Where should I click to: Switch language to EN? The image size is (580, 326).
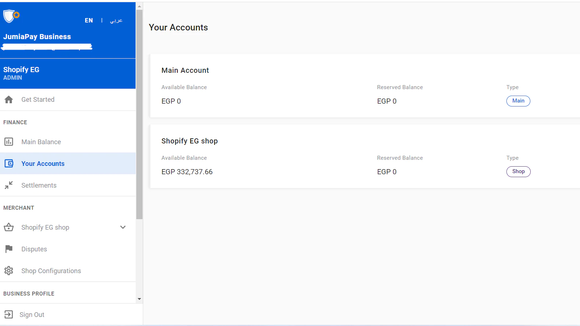coord(89,21)
